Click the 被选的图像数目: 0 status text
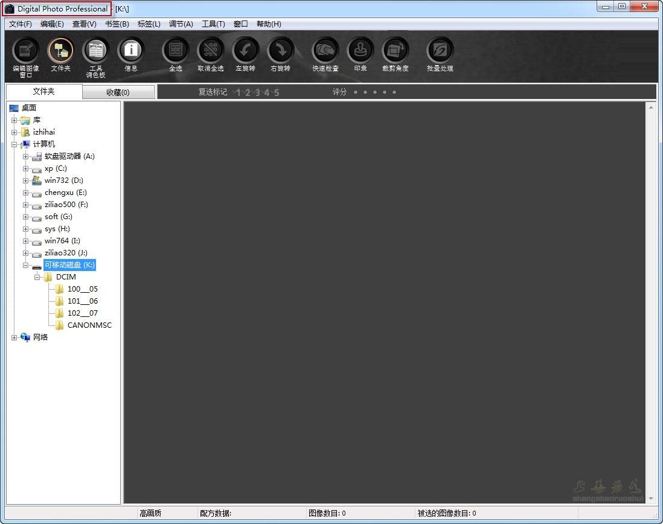 point(447,513)
